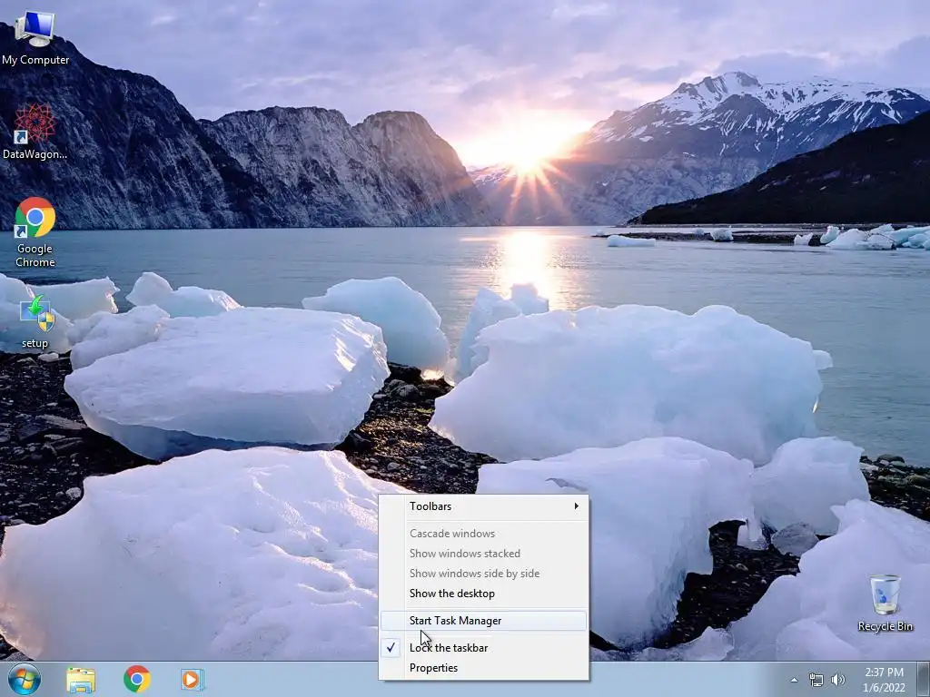Open the Windows Start menu orb

point(25,679)
